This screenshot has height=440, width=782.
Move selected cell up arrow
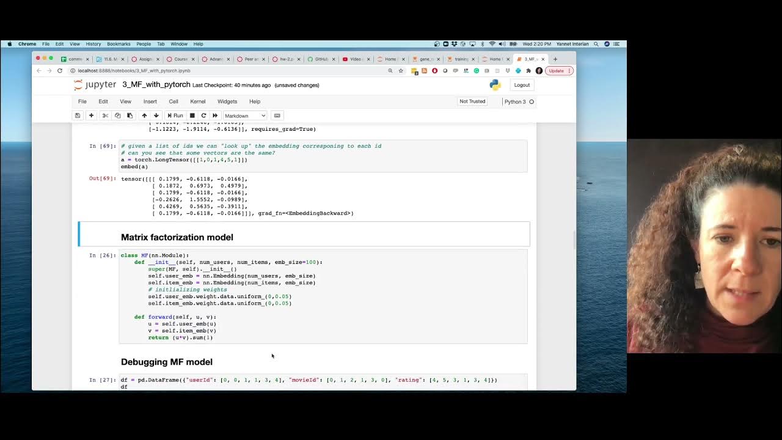coord(144,116)
